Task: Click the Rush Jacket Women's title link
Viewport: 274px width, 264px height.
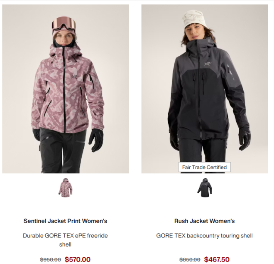Action: click(204, 221)
